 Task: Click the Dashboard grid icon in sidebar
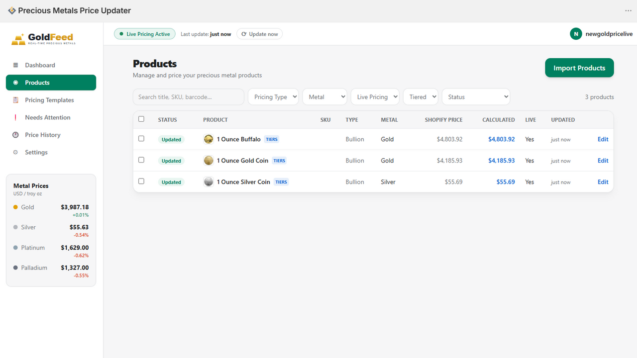pos(15,65)
